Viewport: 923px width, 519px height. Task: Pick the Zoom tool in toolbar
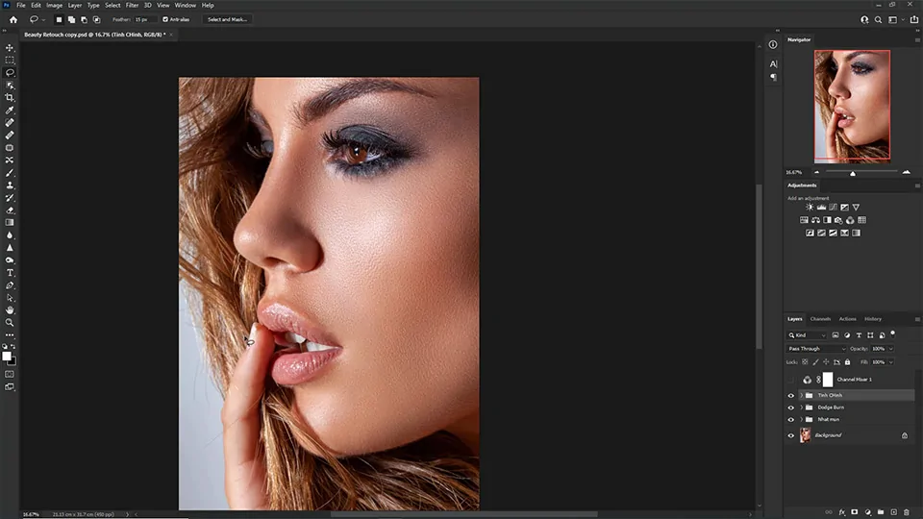(x=10, y=323)
